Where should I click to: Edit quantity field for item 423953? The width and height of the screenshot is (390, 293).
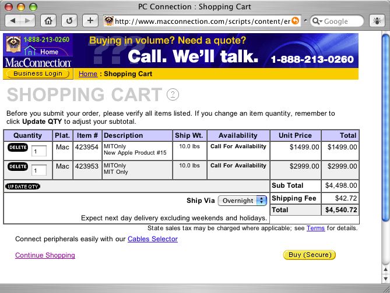tap(39, 170)
